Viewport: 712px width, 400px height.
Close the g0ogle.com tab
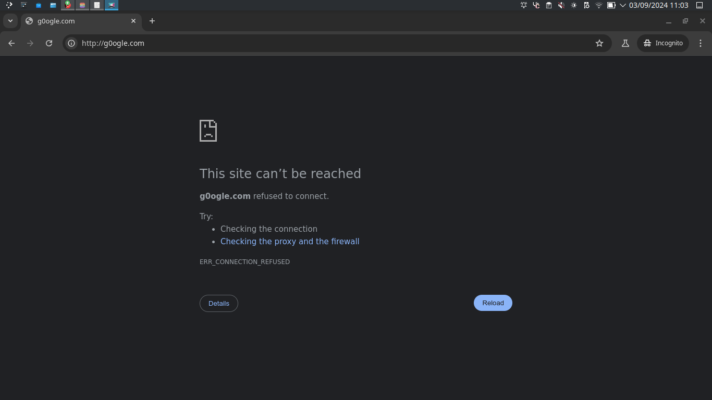click(133, 21)
